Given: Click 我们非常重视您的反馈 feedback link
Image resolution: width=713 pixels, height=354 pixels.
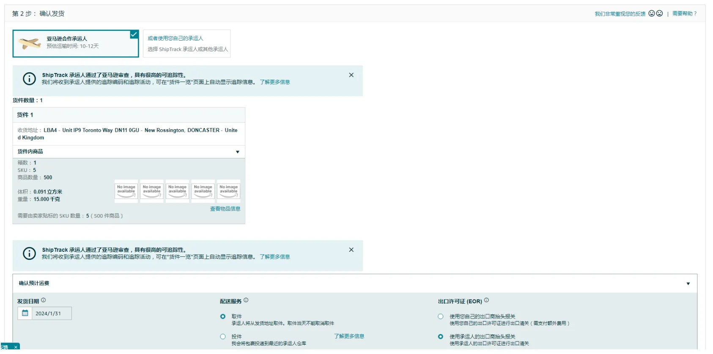Looking at the screenshot, I should click(x=620, y=14).
